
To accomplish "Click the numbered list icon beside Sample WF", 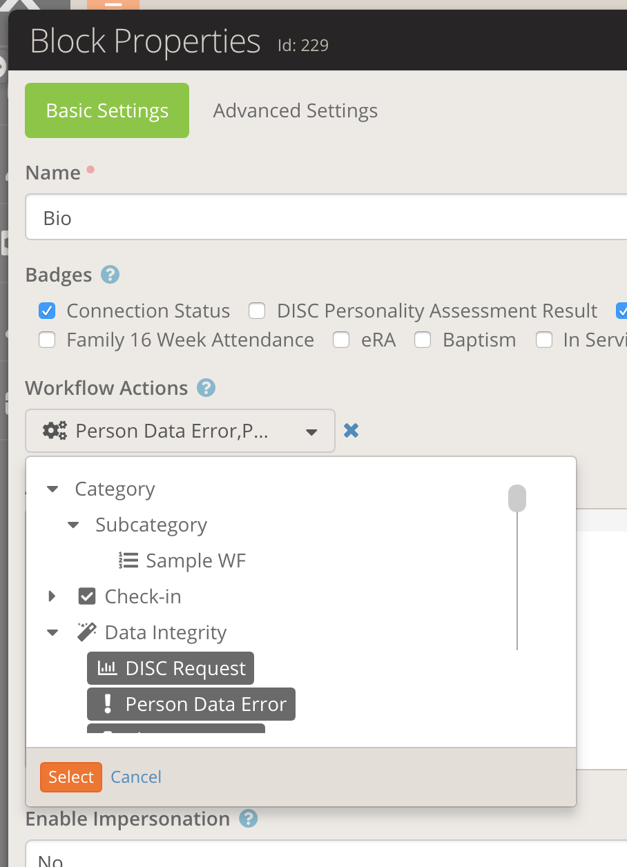I will click(x=128, y=560).
